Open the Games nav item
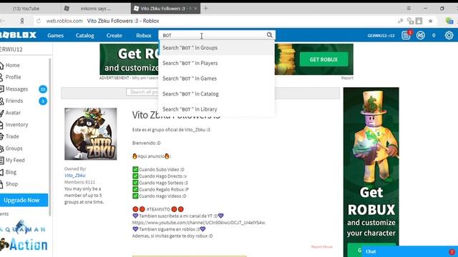 pos(56,36)
